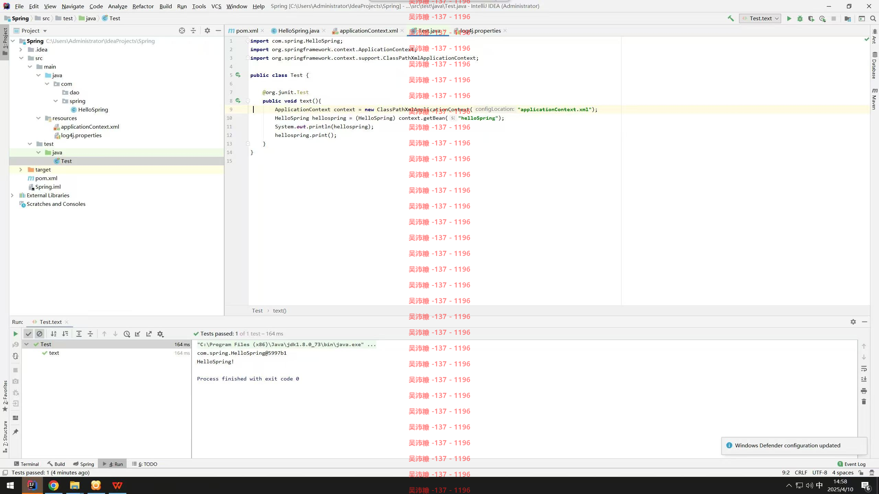The width and height of the screenshot is (879, 494).
Task: Sort test results alphabetically
Action: pos(54,334)
